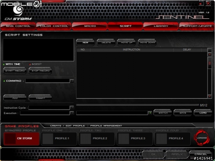Click the instruction list scrollbar thumb
The width and height of the screenshot is (215, 161).
pyautogui.click(x=210, y=63)
